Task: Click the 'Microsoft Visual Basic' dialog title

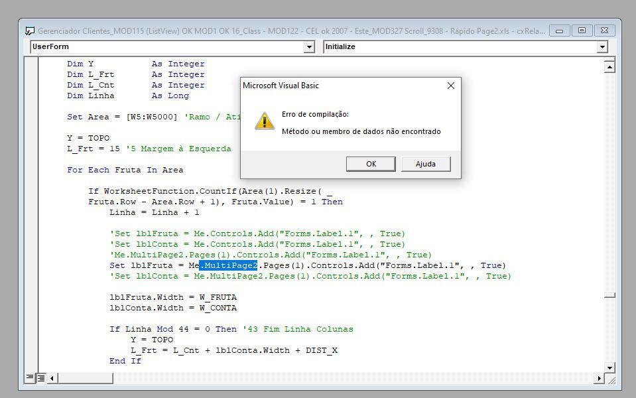Action: (x=281, y=86)
